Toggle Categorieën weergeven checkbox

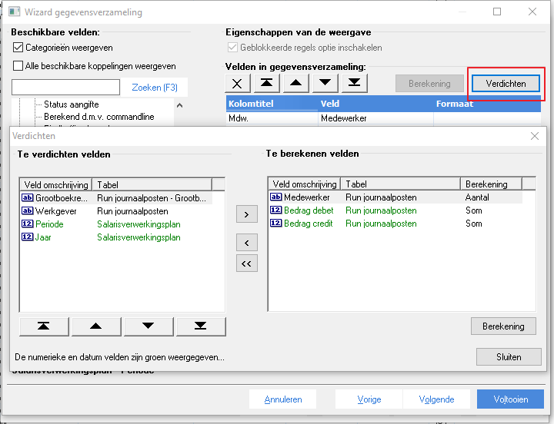click(x=18, y=48)
